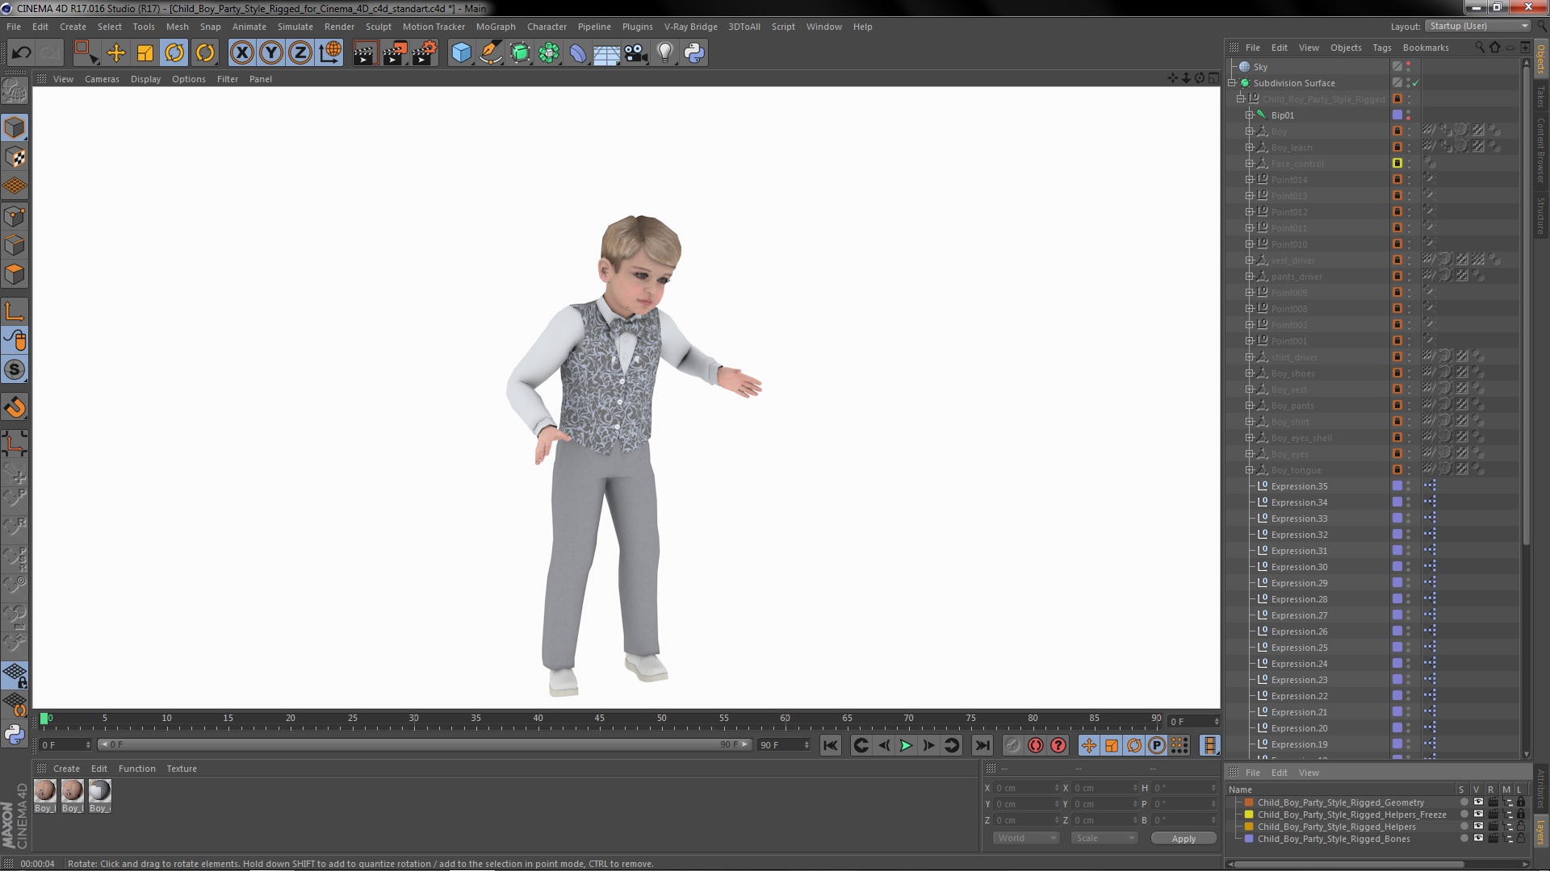
Task: Open Material Manager Texture menu
Action: point(182,769)
